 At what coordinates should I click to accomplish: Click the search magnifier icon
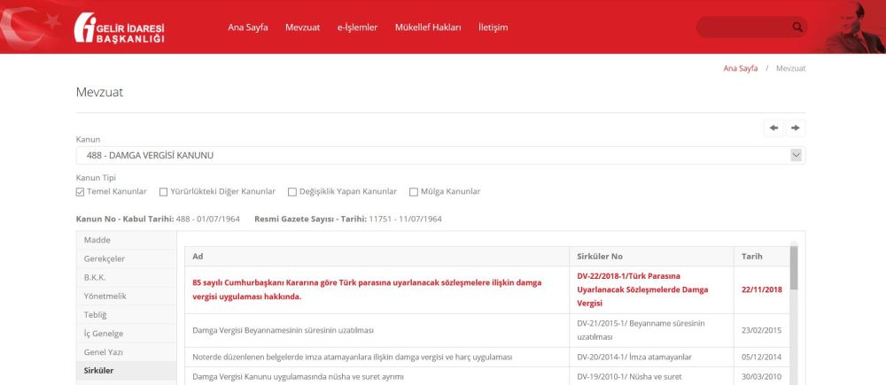797,27
